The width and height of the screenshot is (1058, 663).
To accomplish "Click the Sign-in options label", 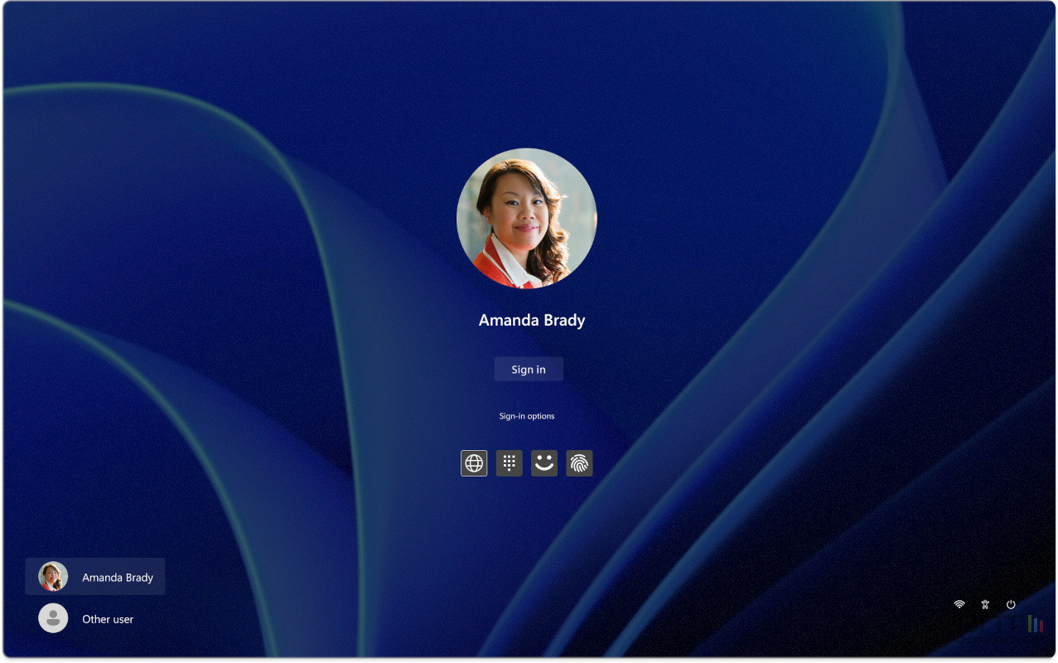I will [x=527, y=416].
